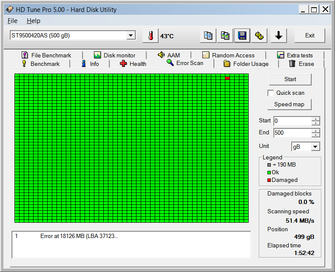
Task: Open the Unit gB dropdown
Action: pyautogui.click(x=315, y=147)
